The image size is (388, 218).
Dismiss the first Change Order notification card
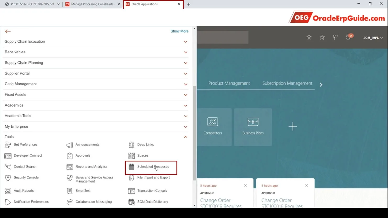click(x=245, y=186)
